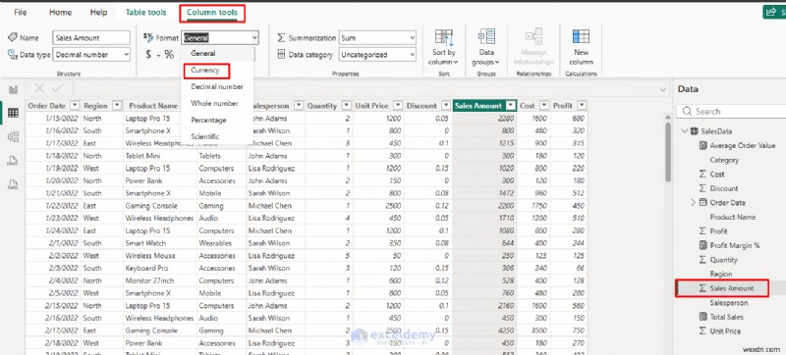Viewport: 786px width, 355px height.
Task: Click sigma icon beside Profit field
Action: 702,231
